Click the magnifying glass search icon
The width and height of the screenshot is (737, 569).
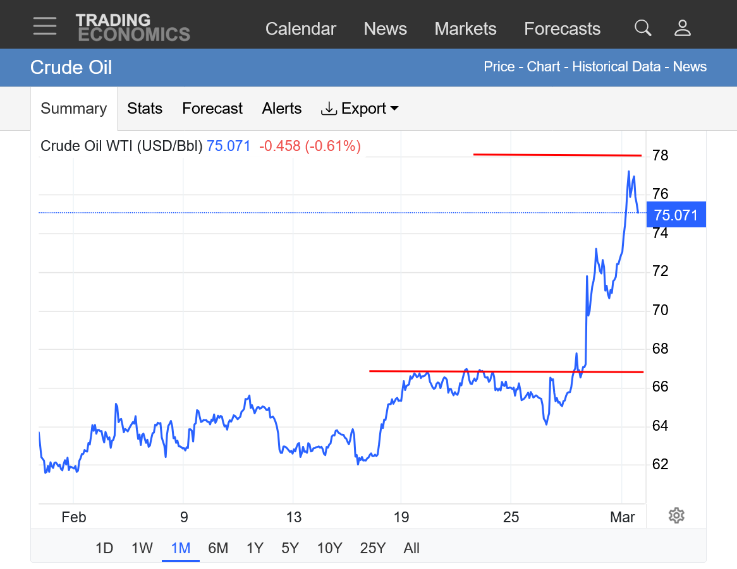coord(643,28)
